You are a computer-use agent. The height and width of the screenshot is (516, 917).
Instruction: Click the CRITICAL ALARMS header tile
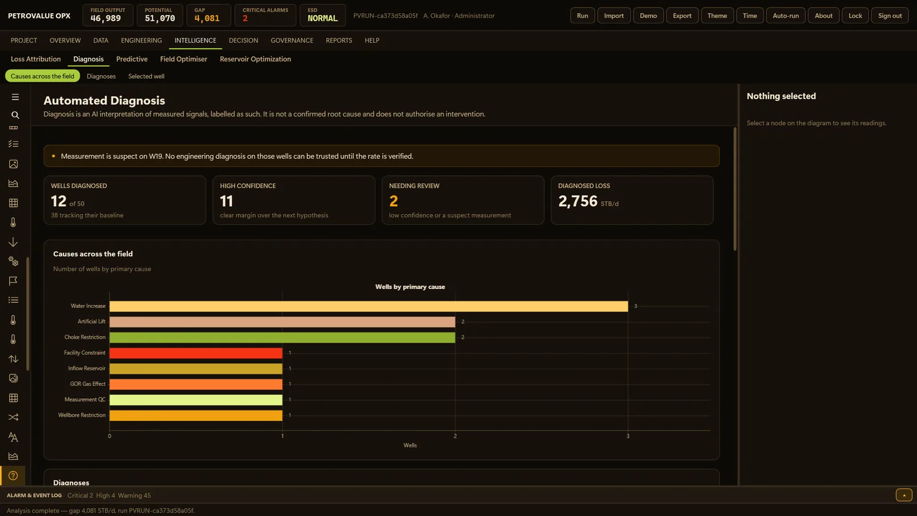[x=265, y=15]
